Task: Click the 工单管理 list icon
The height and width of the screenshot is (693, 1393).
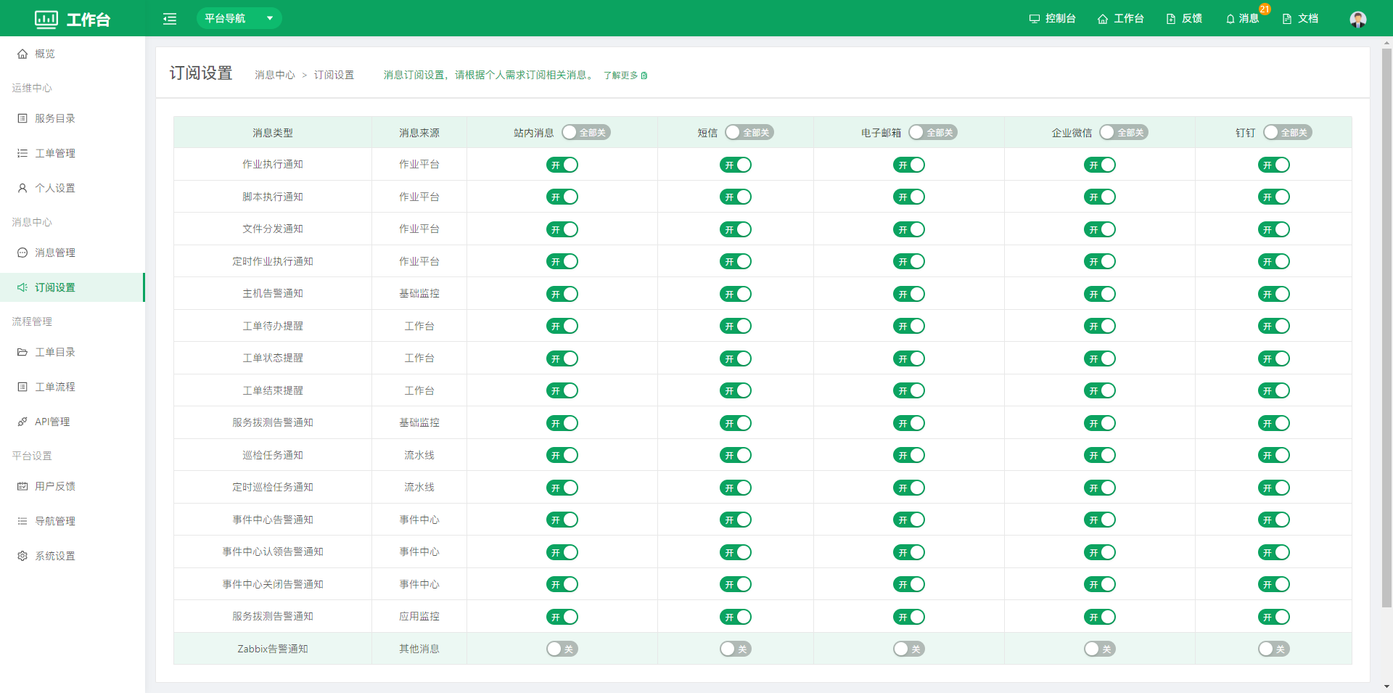Action: (22, 153)
